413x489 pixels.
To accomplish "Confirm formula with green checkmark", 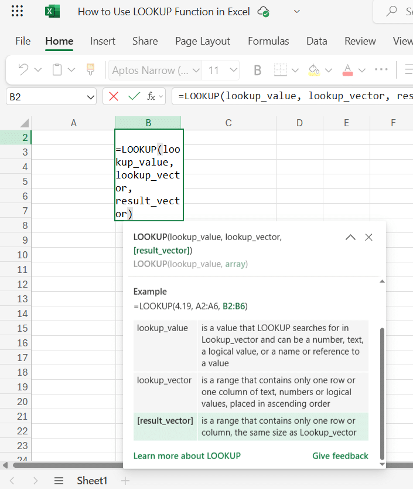I will pyautogui.click(x=134, y=96).
